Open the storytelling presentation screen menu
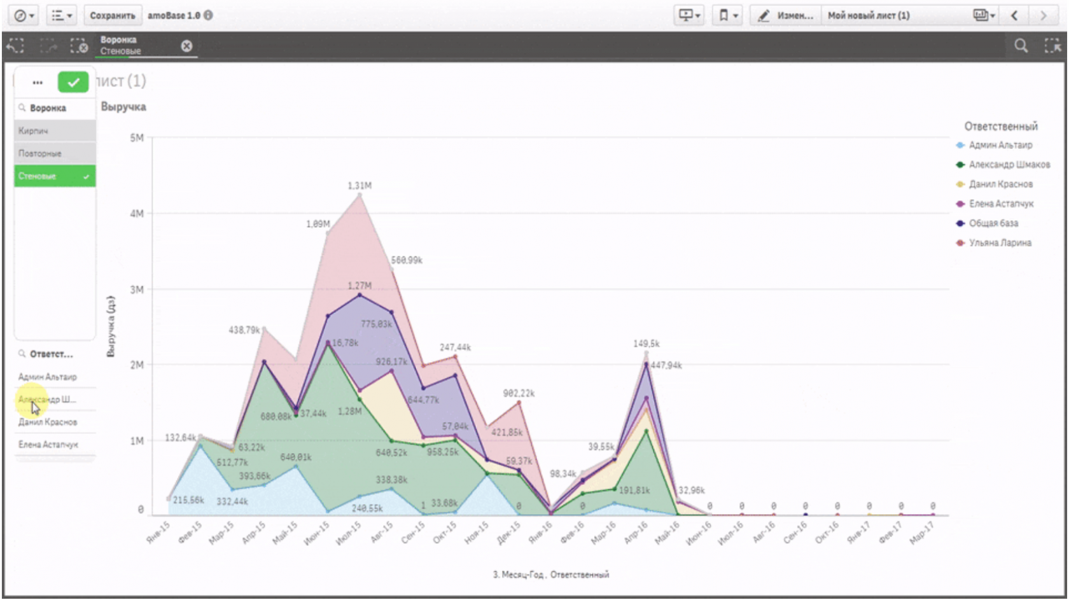 click(689, 15)
